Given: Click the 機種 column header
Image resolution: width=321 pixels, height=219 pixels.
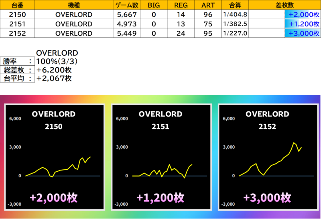Looking at the screenshot, I should point(74,5).
